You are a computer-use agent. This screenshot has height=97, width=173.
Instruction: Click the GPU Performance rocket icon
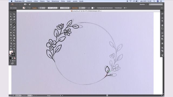(29, 4)
